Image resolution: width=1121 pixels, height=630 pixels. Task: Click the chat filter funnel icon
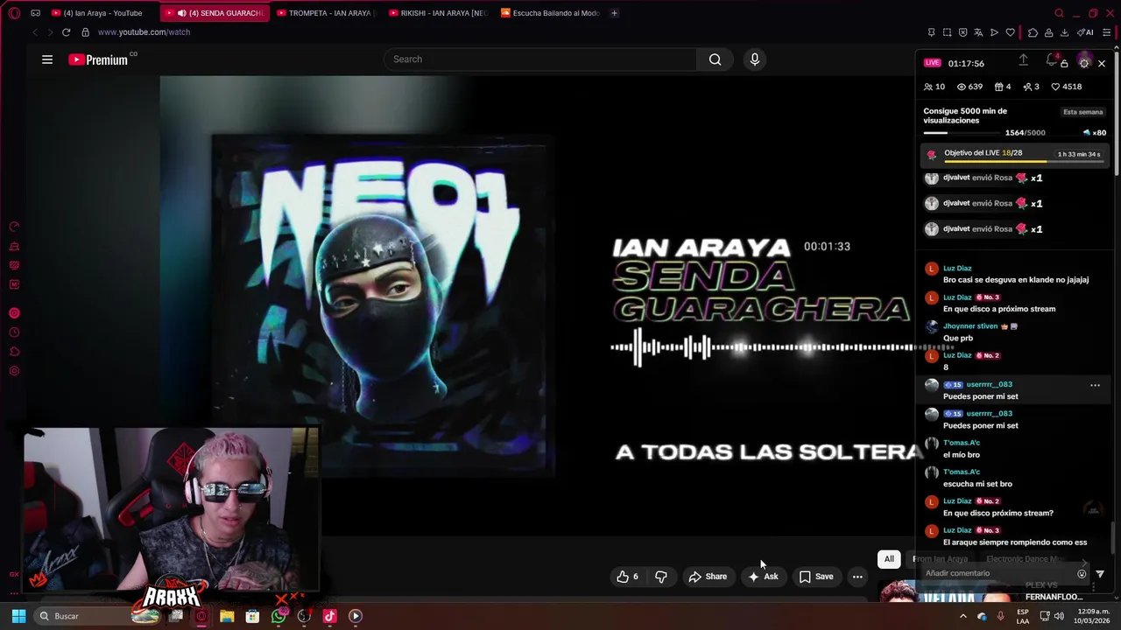[1100, 574]
